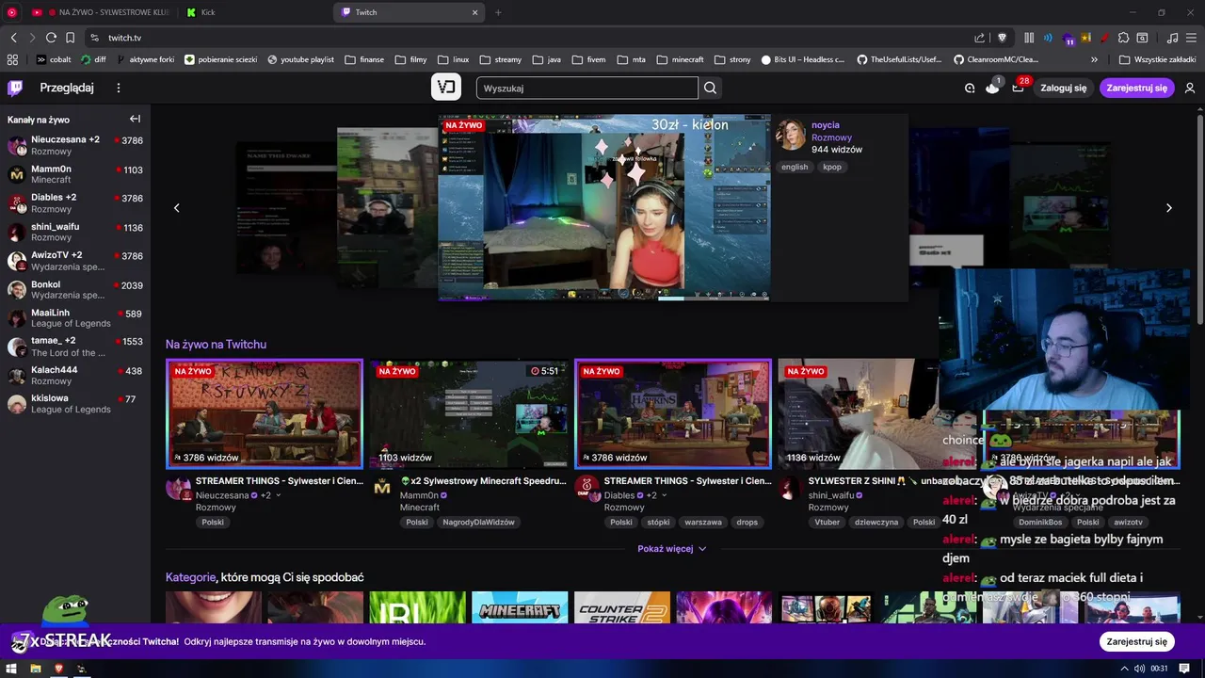Open Przeglądaj navigation item
This screenshot has width=1205, height=678.
click(x=67, y=88)
